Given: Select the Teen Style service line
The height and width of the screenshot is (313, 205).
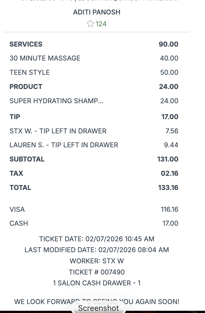Looking at the screenshot, I should 30,73.
